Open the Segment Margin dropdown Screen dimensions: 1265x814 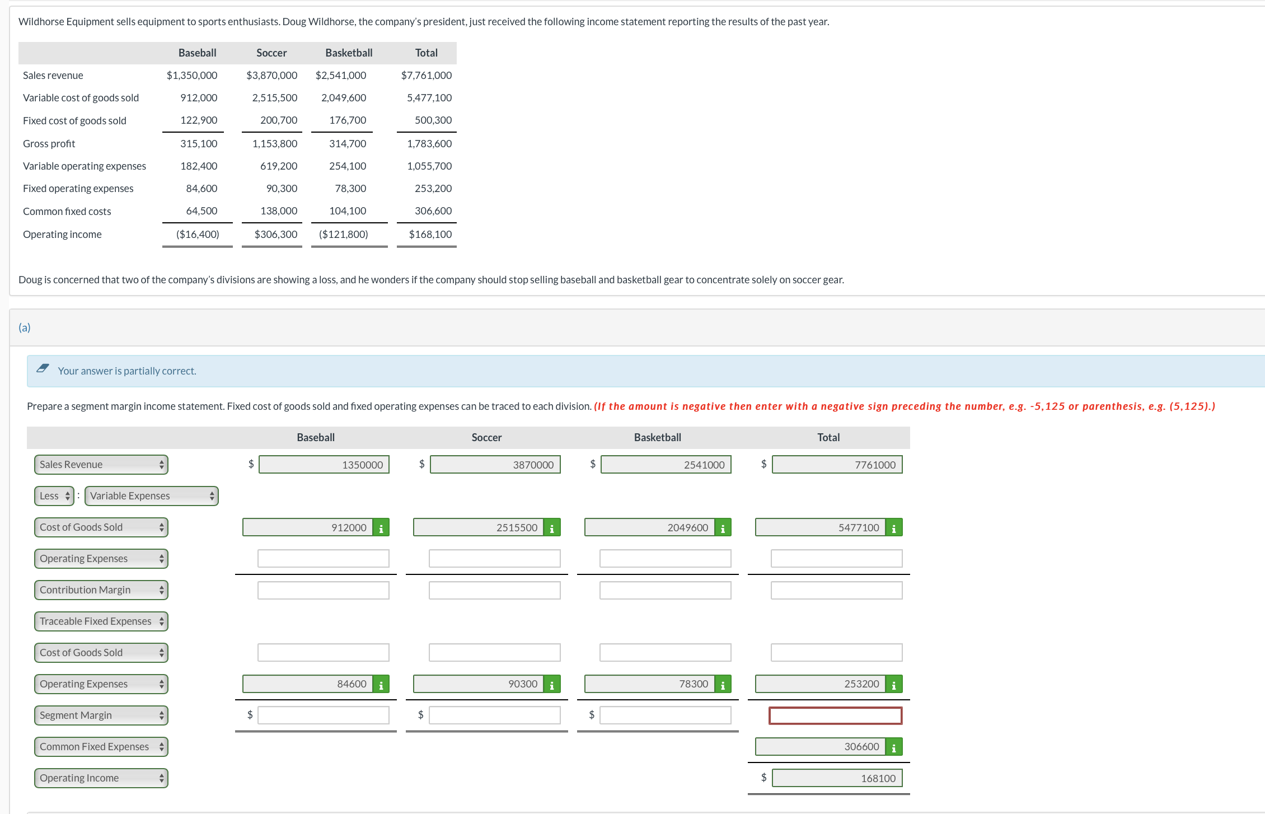(x=101, y=715)
